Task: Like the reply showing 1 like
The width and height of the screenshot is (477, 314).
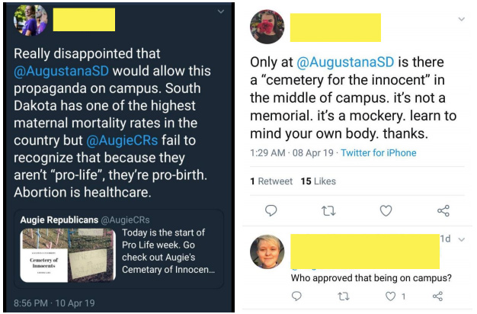Action: (391, 296)
